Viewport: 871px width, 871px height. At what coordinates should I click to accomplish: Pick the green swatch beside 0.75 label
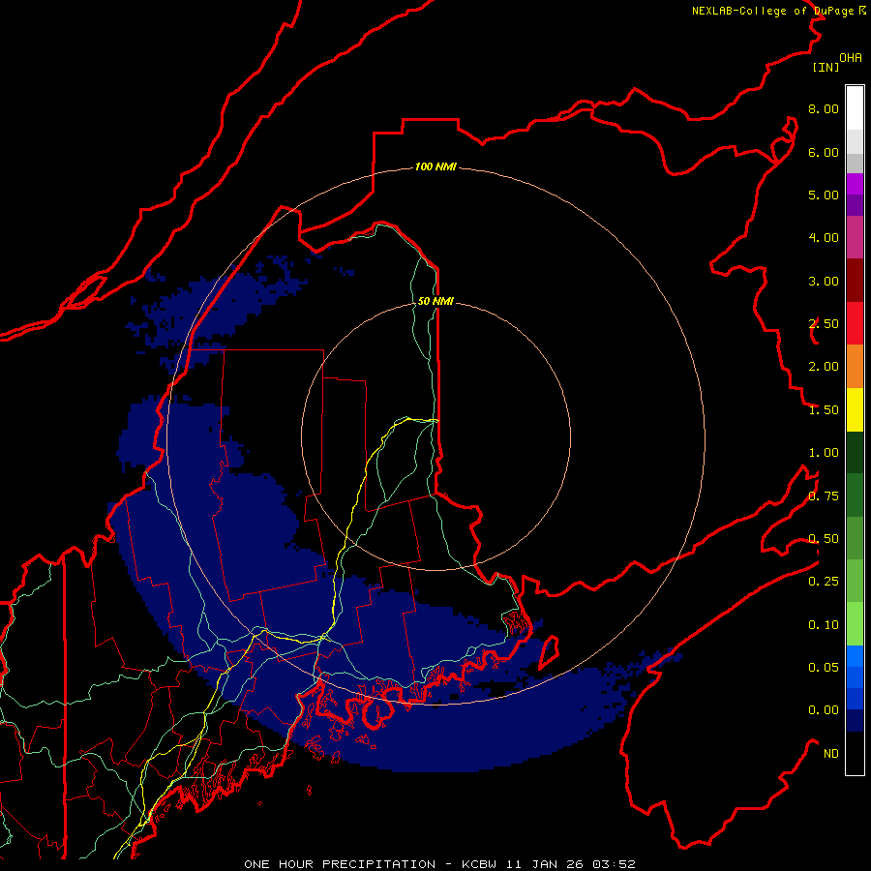point(855,496)
